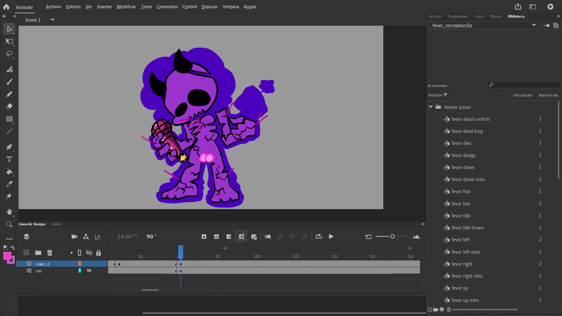
Task: Switch to the Propiedades tab
Action: pyautogui.click(x=458, y=16)
